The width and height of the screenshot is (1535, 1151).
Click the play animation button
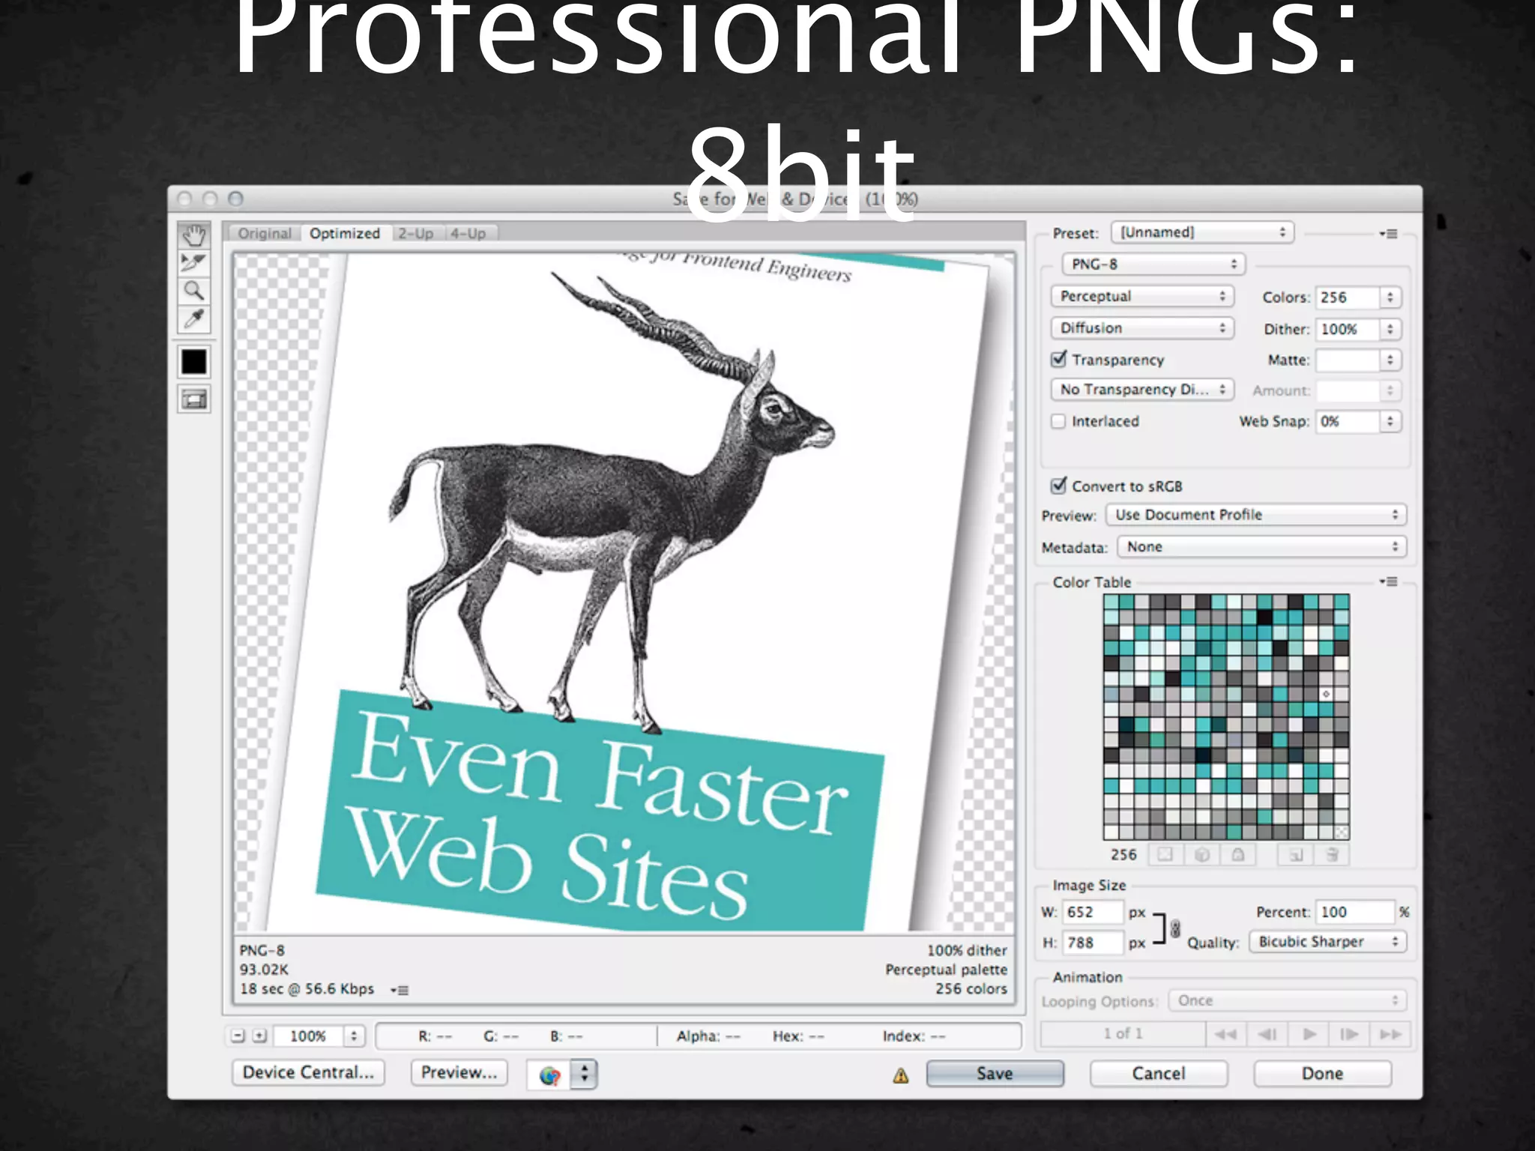click(x=1309, y=1034)
